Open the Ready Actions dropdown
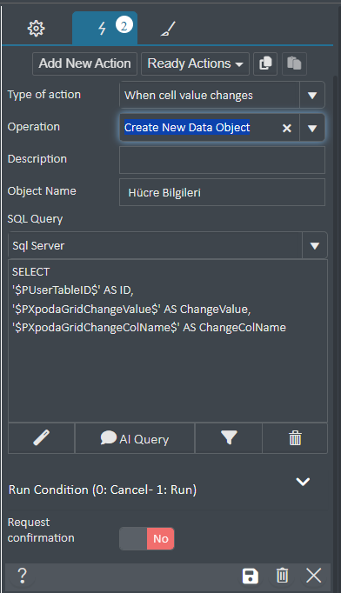The height and width of the screenshot is (593, 341). coord(195,63)
